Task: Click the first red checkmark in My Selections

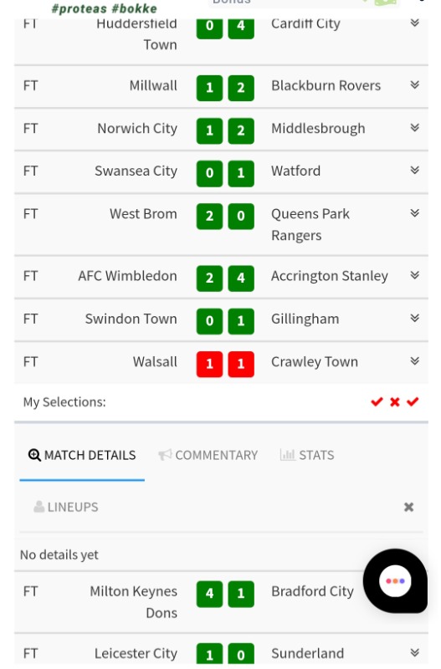Action: point(377,401)
